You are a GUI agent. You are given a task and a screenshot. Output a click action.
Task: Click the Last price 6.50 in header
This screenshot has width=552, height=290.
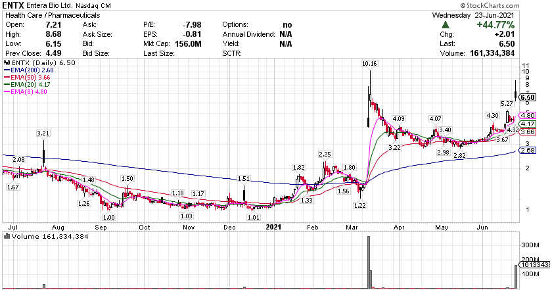[507, 43]
